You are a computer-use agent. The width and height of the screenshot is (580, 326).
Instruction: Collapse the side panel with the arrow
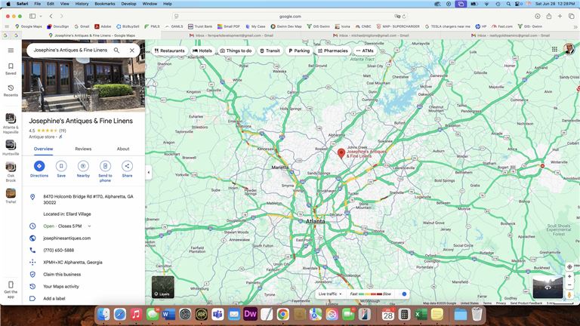(149, 172)
